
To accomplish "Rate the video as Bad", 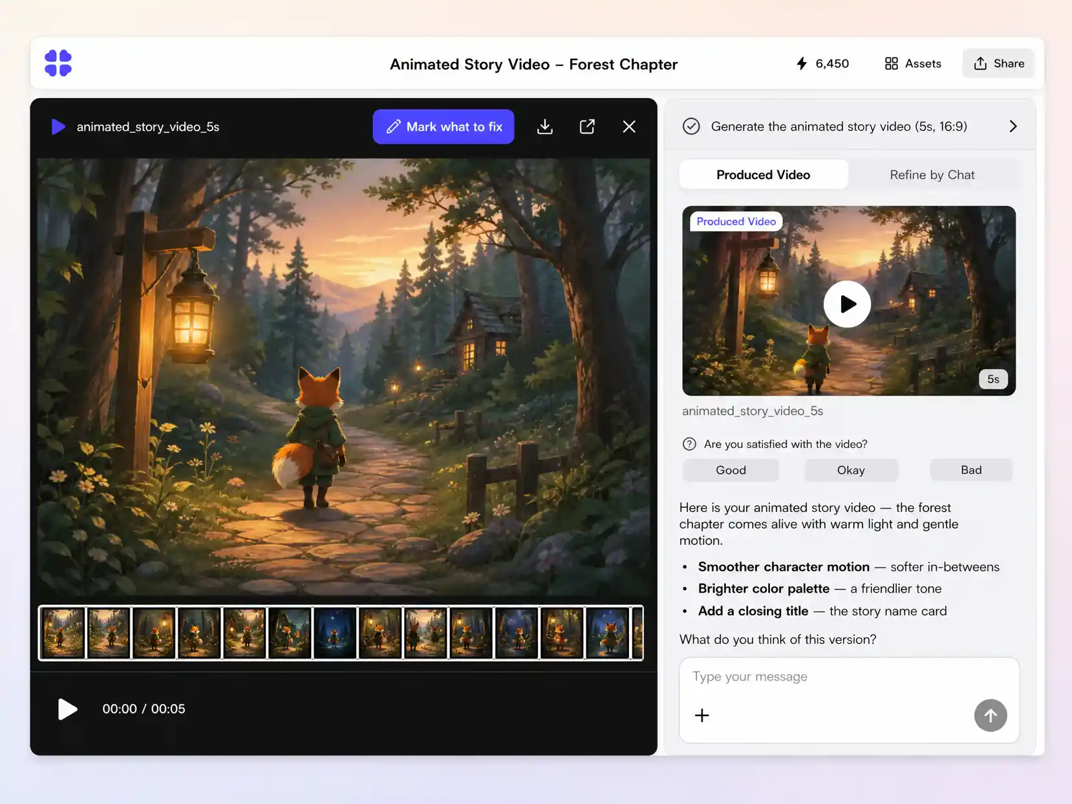I will pos(971,470).
